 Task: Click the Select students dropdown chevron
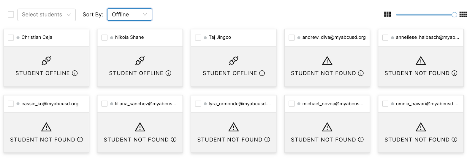(69, 15)
